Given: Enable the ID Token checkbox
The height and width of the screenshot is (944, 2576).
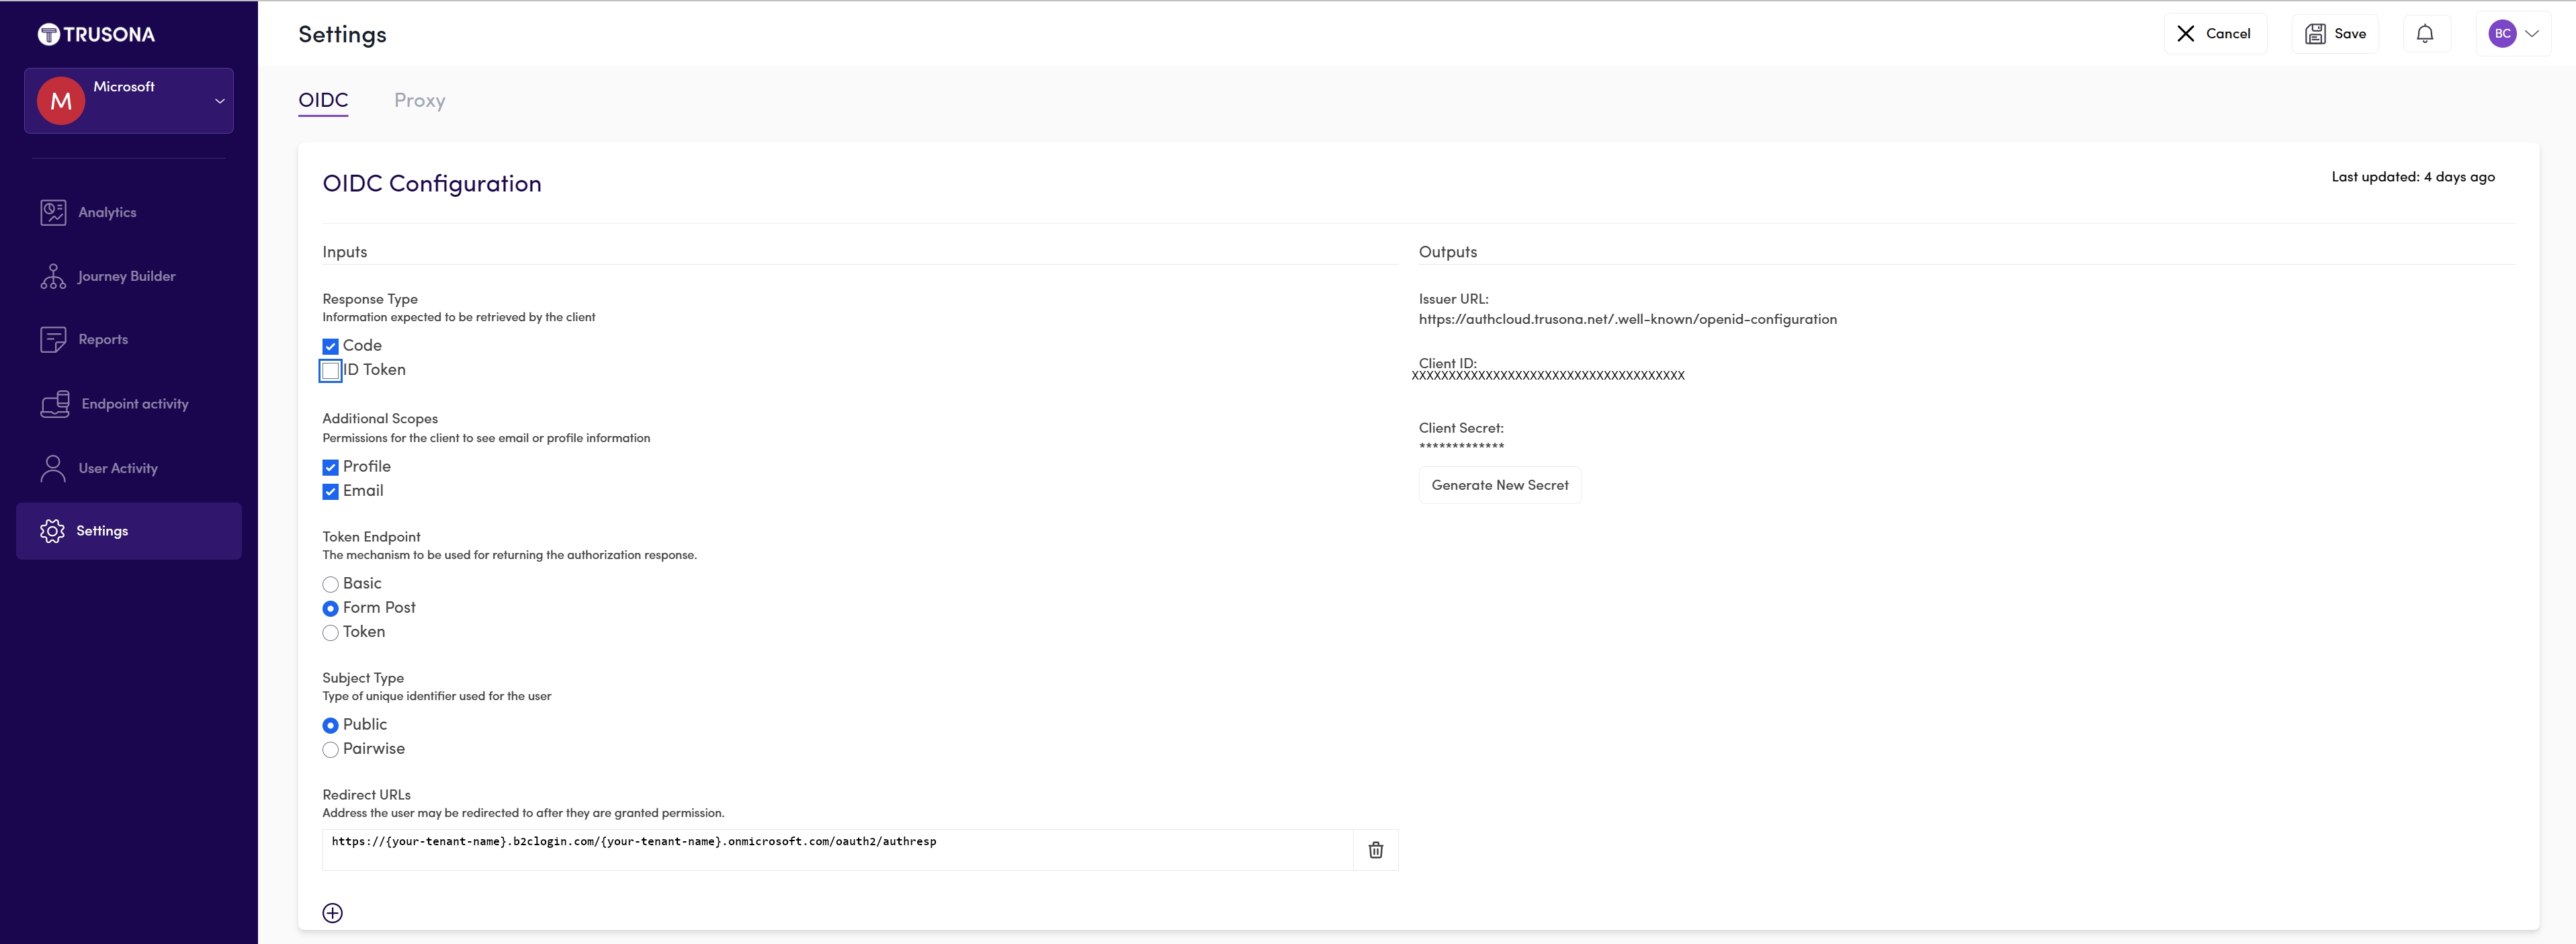Looking at the screenshot, I should click(x=330, y=371).
